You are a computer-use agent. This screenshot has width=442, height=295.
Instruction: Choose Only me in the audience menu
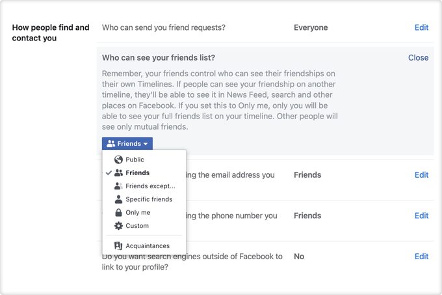137,213
